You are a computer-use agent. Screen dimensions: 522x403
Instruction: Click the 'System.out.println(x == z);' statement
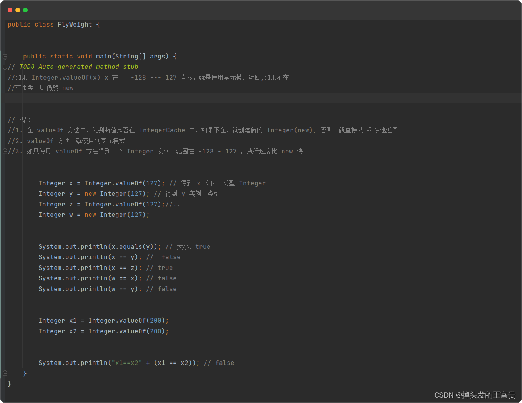pos(90,268)
